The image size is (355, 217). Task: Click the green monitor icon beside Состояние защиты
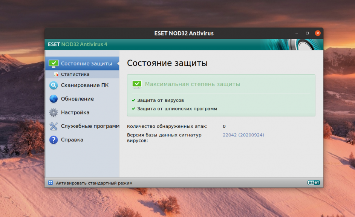click(54, 63)
